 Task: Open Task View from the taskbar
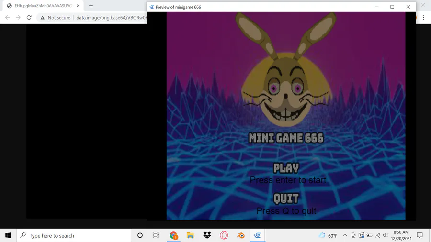(x=156, y=235)
